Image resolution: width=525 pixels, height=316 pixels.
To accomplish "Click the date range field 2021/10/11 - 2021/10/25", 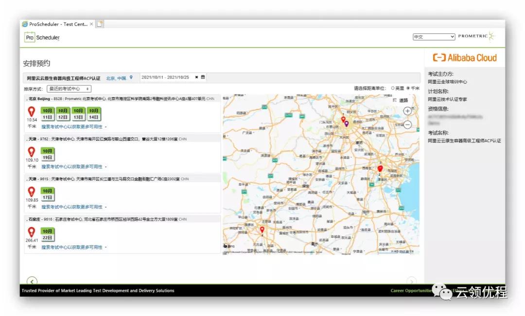I will pyautogui.click(x=165, y=77).
